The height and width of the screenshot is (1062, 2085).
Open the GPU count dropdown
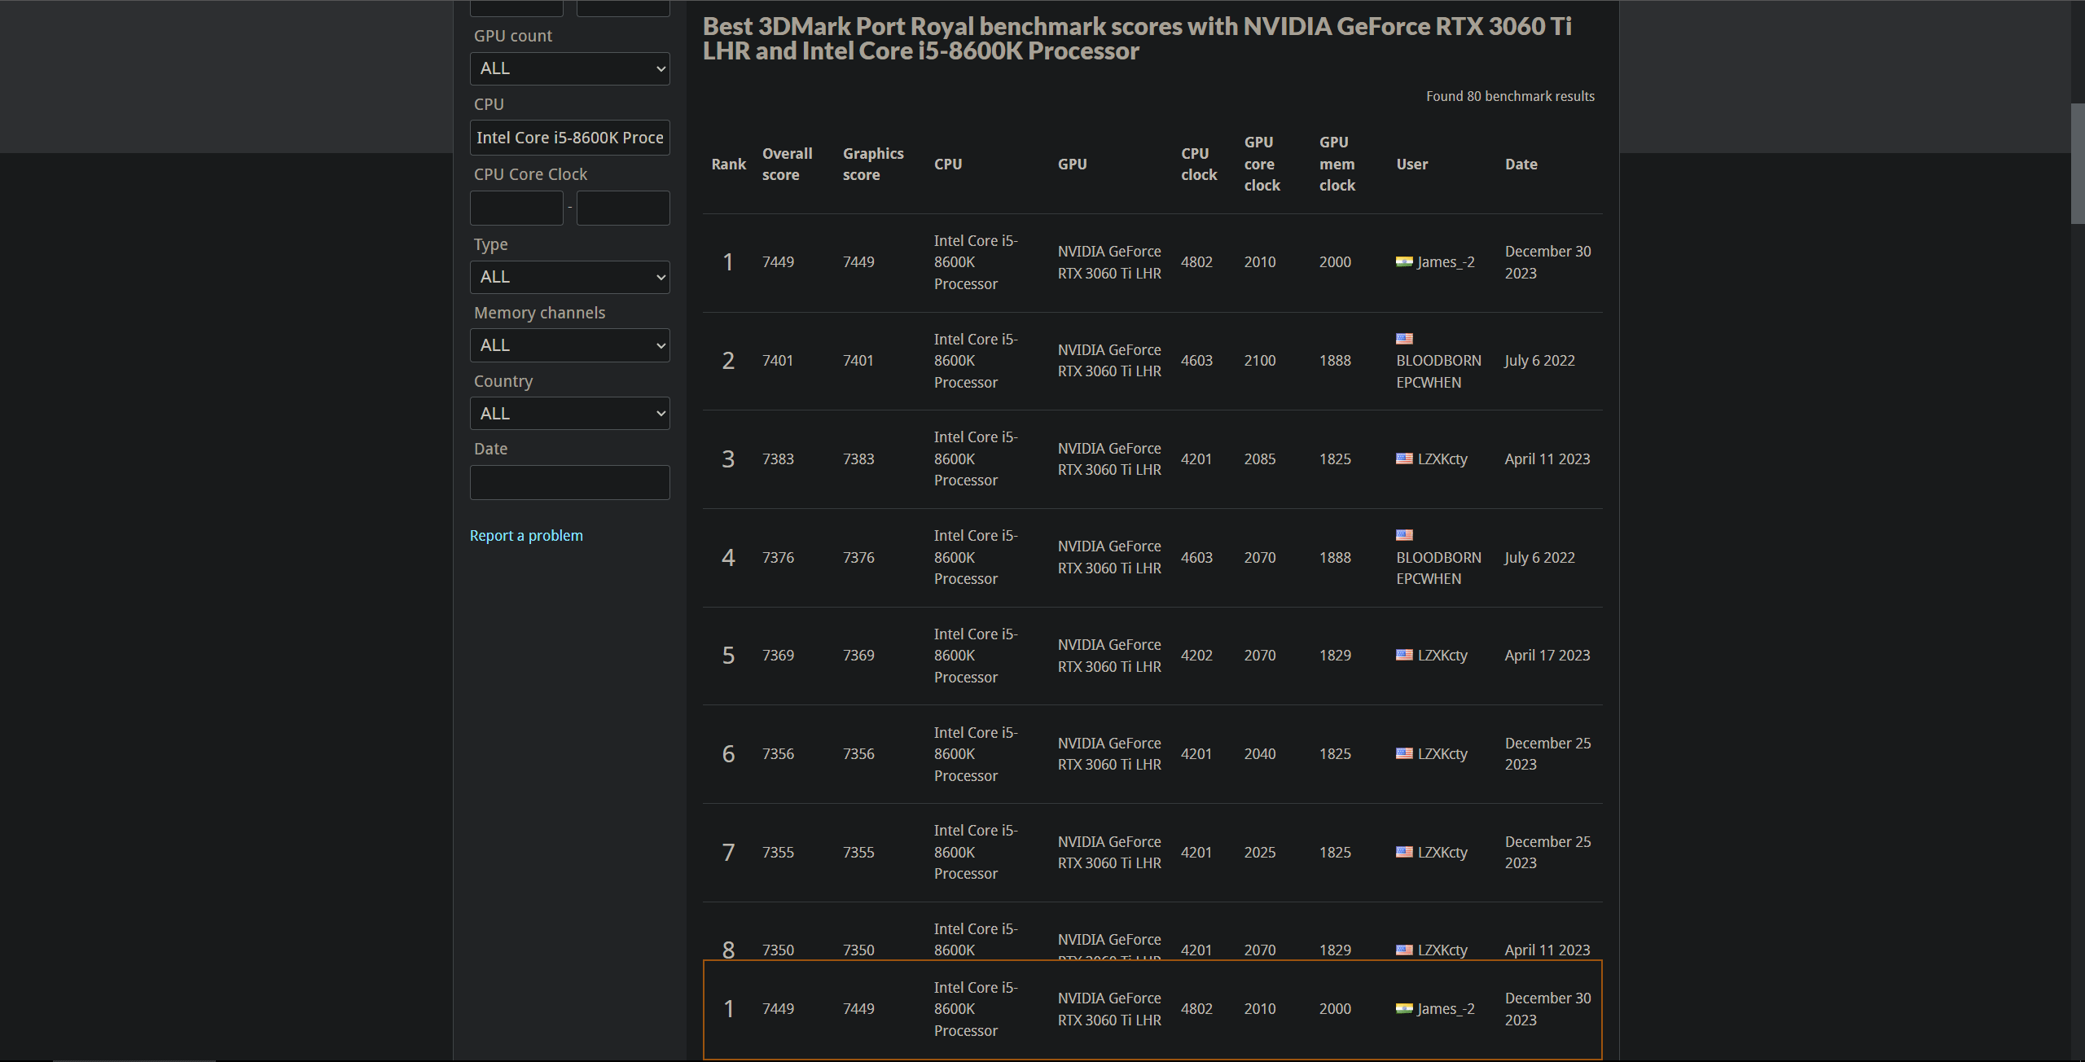point(570,68)
